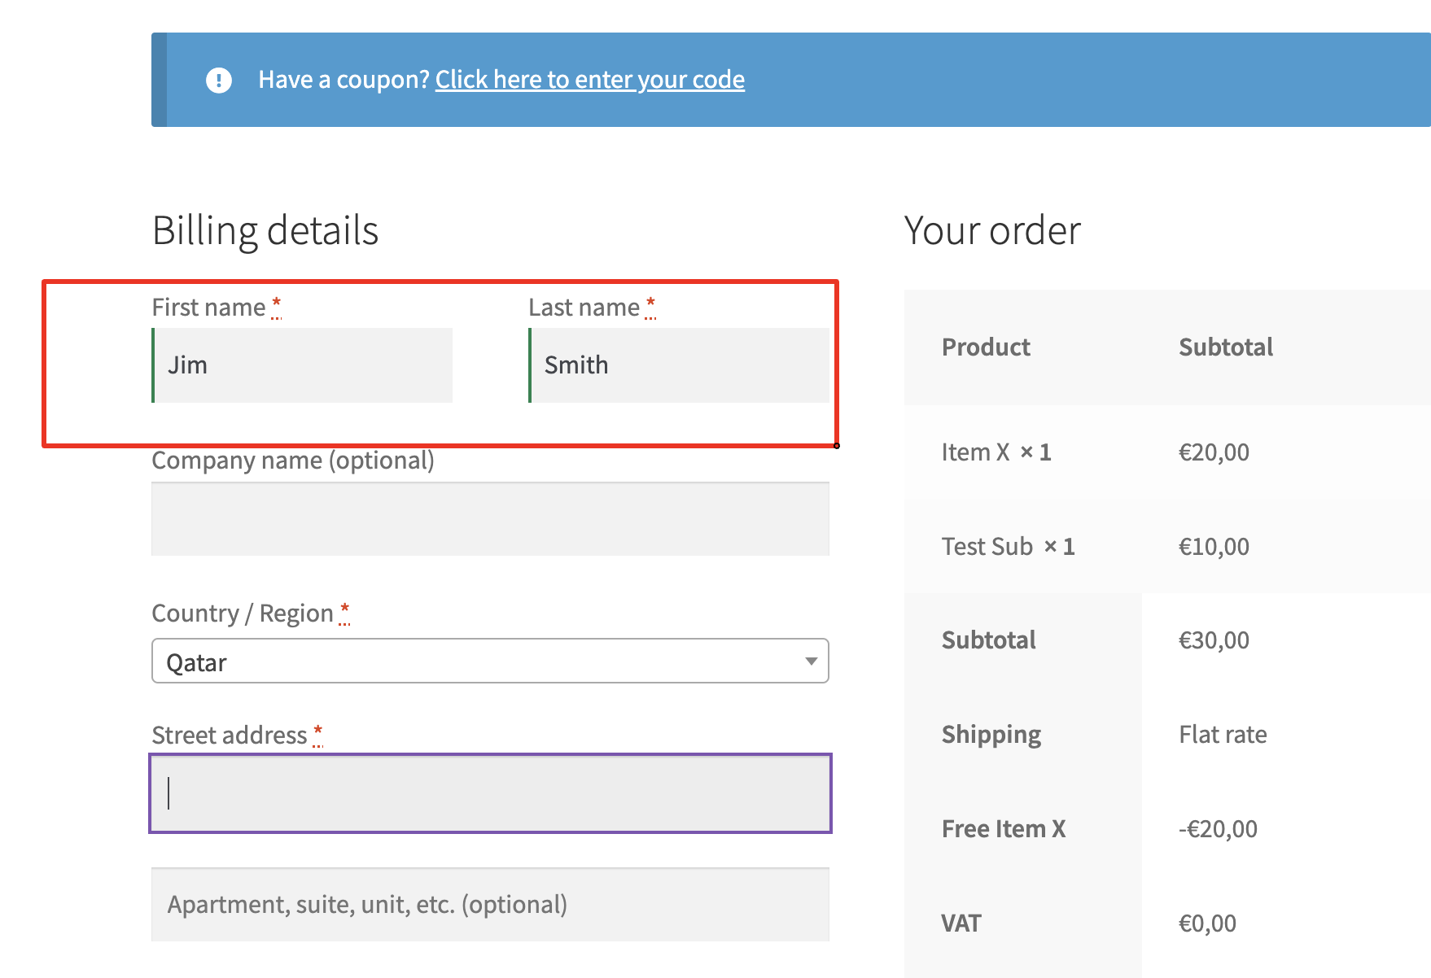The height and width of the screenshot is (978, 1431).
Task: Click into the Company name input field
Action: click(490, 519)
